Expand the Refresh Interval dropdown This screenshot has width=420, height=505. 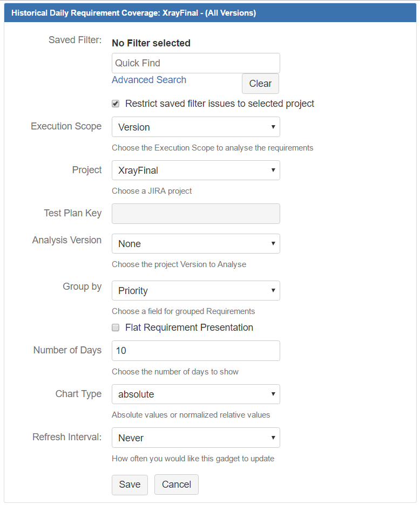[195, 438]
